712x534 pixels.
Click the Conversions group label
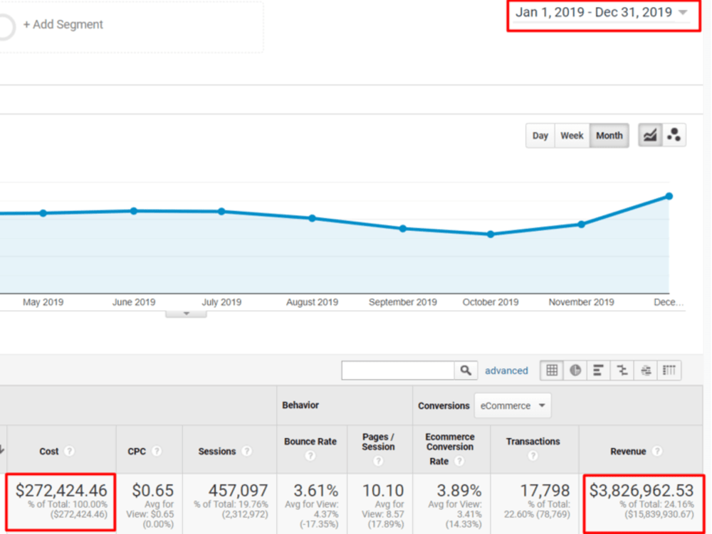[444, 406]
